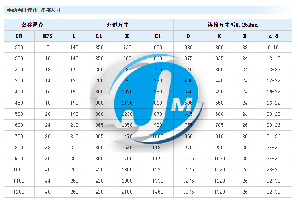Click the 'D' column header
Screen dimensions: 298x204
pos(188,36)
